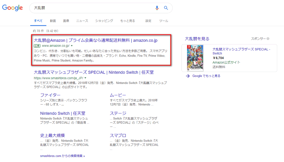
Task: Open the ファイター sitelink
Action: click(50, 95)
